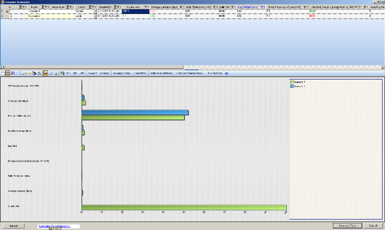
Task: Click the Refresh button
Action: coord(14,226)
